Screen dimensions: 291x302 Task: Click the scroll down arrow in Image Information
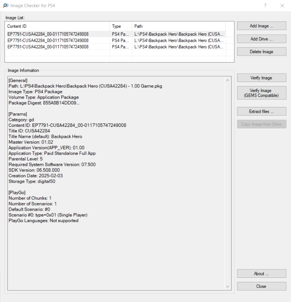tap(228, 286)
